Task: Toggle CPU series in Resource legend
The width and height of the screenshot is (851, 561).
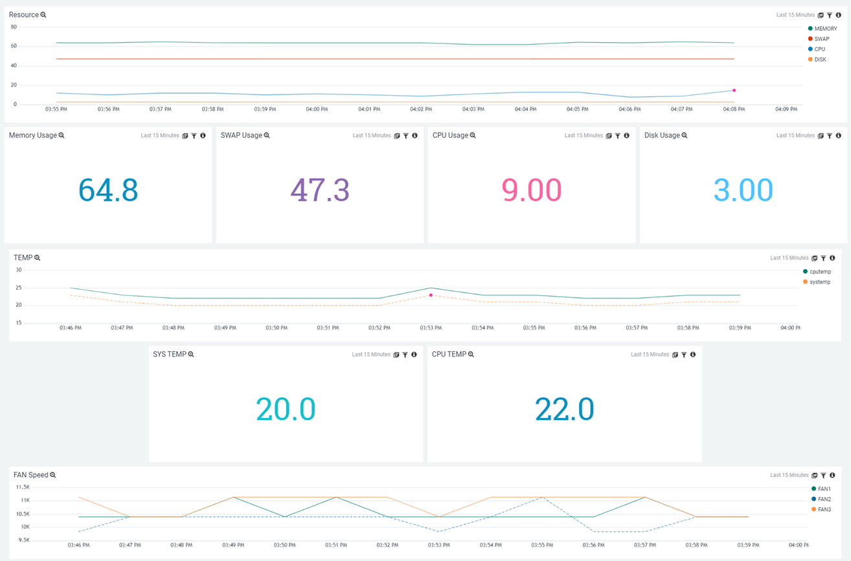Action: 817,49
